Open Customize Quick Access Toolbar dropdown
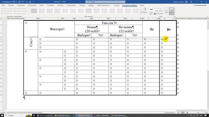209x117 pixels. 33,2
